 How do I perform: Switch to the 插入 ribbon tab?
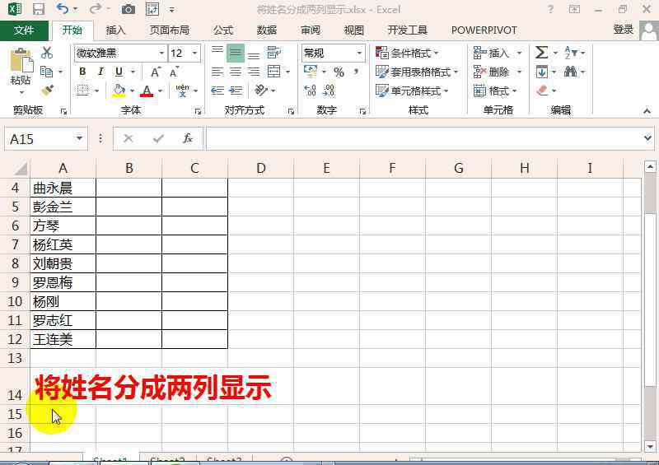coord(116,30)
